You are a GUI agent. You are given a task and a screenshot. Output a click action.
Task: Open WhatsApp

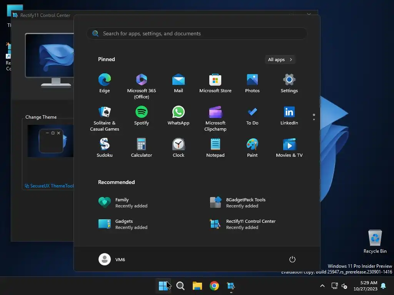[179, 116]
